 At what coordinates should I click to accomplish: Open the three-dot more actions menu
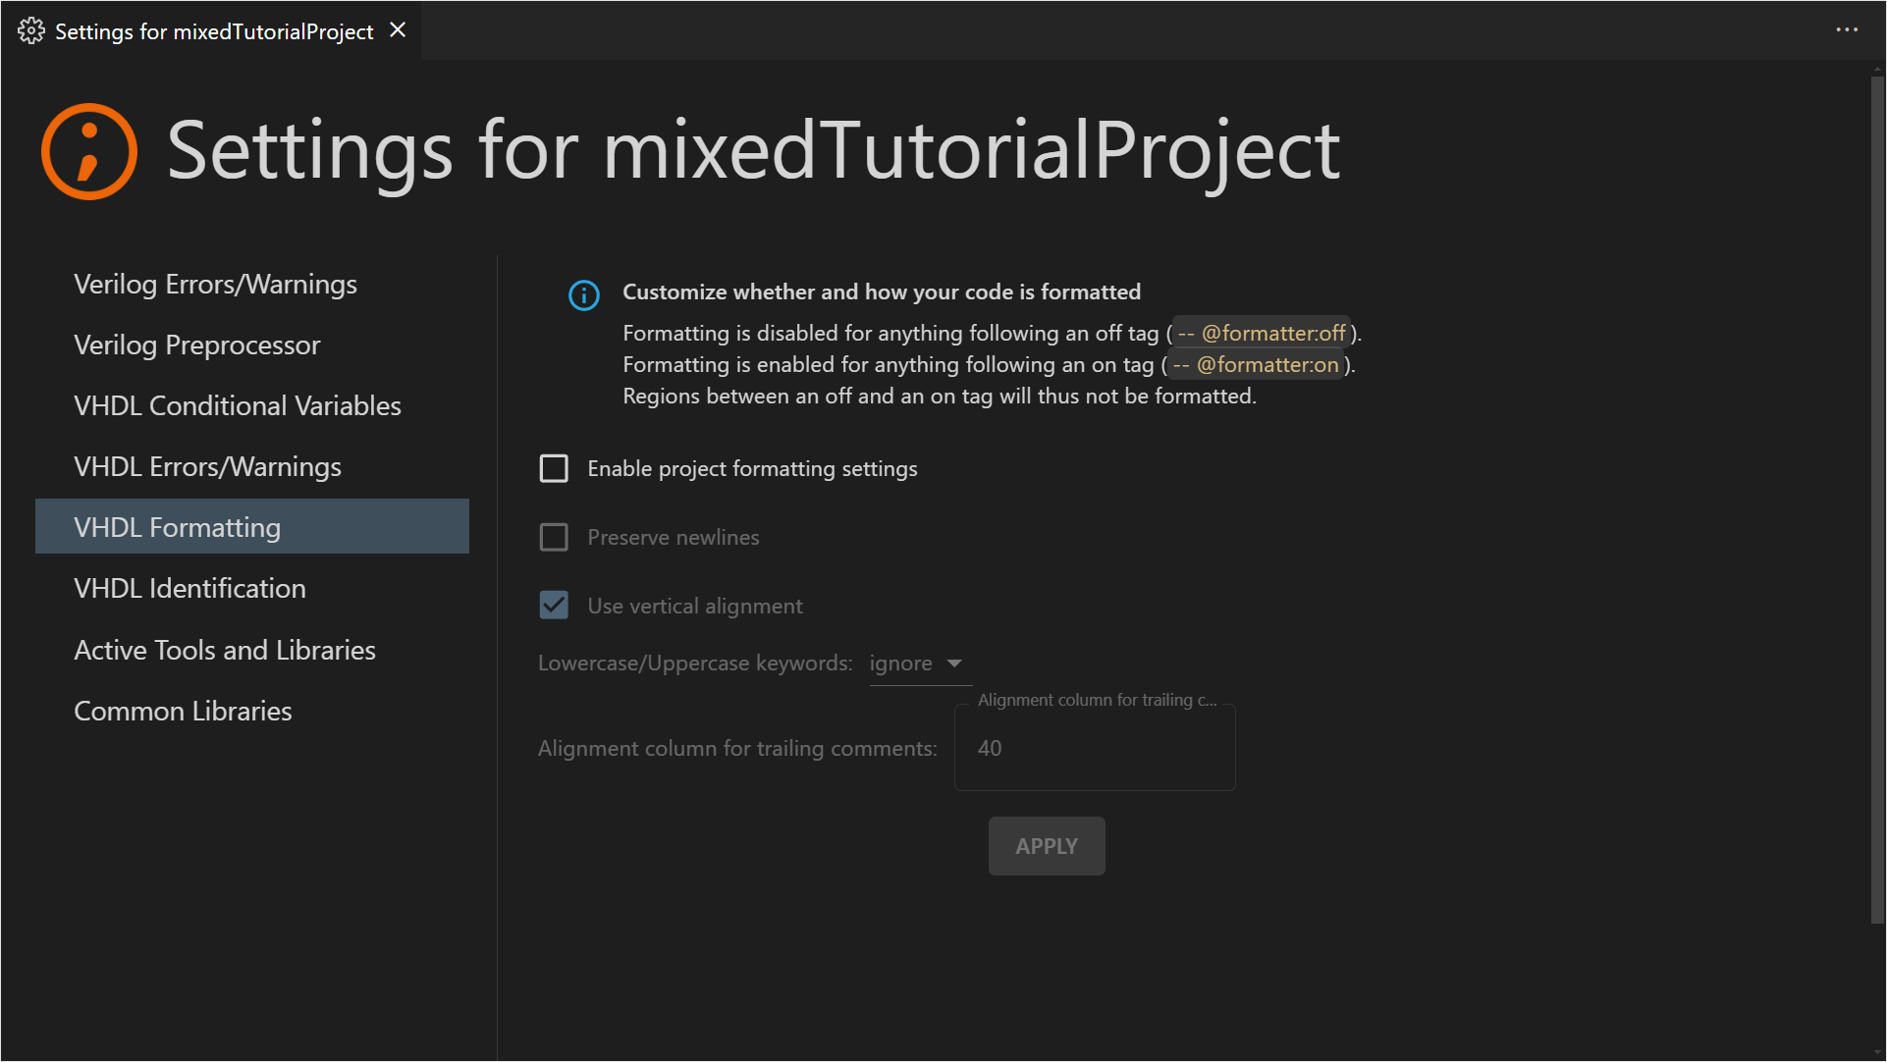1846,30
